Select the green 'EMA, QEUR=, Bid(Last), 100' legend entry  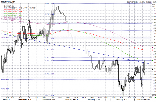click(13, 13)
